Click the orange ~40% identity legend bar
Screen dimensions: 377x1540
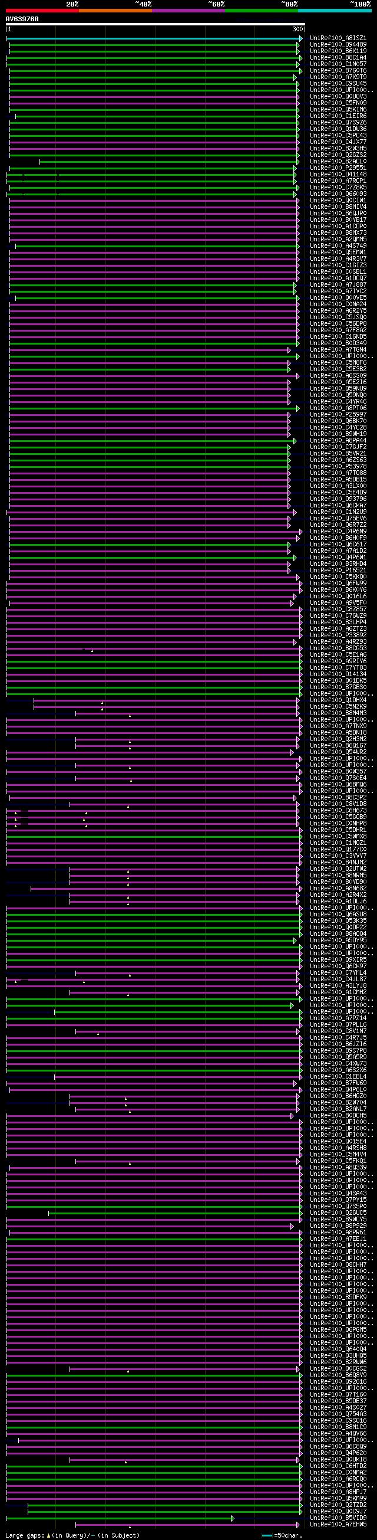[115, 11]
